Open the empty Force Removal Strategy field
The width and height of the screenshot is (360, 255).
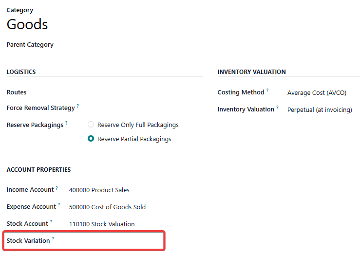(x=141, y=108)
